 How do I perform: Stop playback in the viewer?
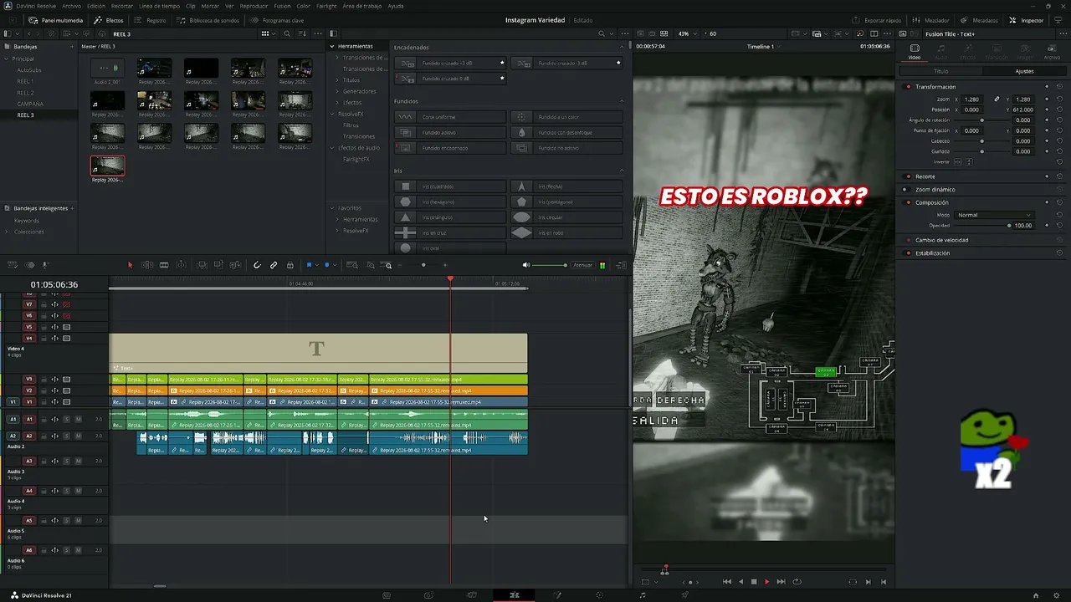tap(754, 582)
